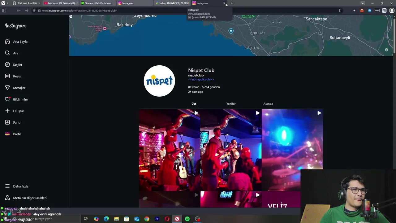The height and width of the screenshot is (223, 396).
Task: Click the Nispet logo profile picture
Action: (x=159, y=81)
